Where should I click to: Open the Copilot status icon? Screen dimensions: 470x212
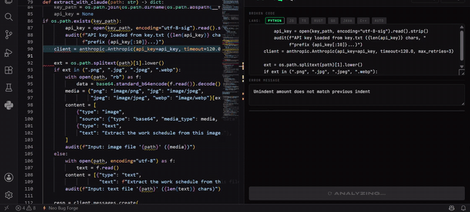pyautogui.click(x=451, y=208)
